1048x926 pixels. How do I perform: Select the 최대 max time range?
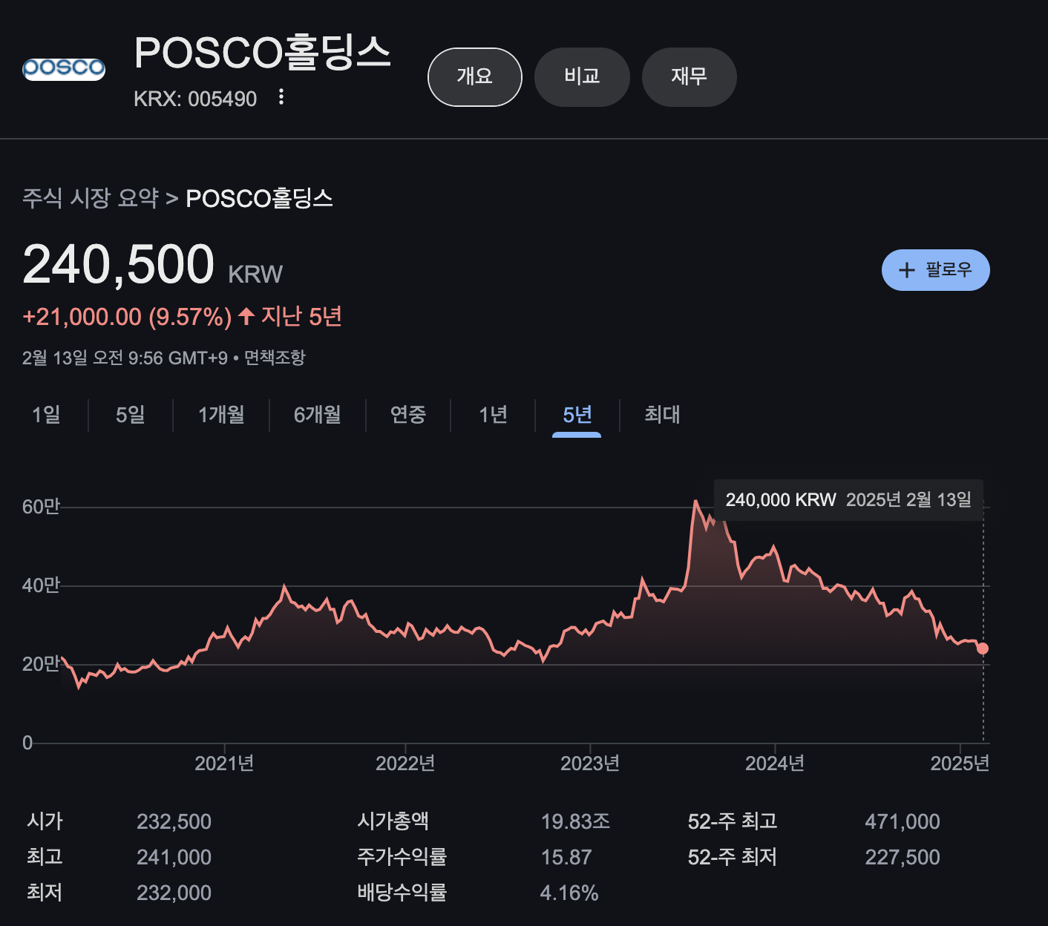662,415
